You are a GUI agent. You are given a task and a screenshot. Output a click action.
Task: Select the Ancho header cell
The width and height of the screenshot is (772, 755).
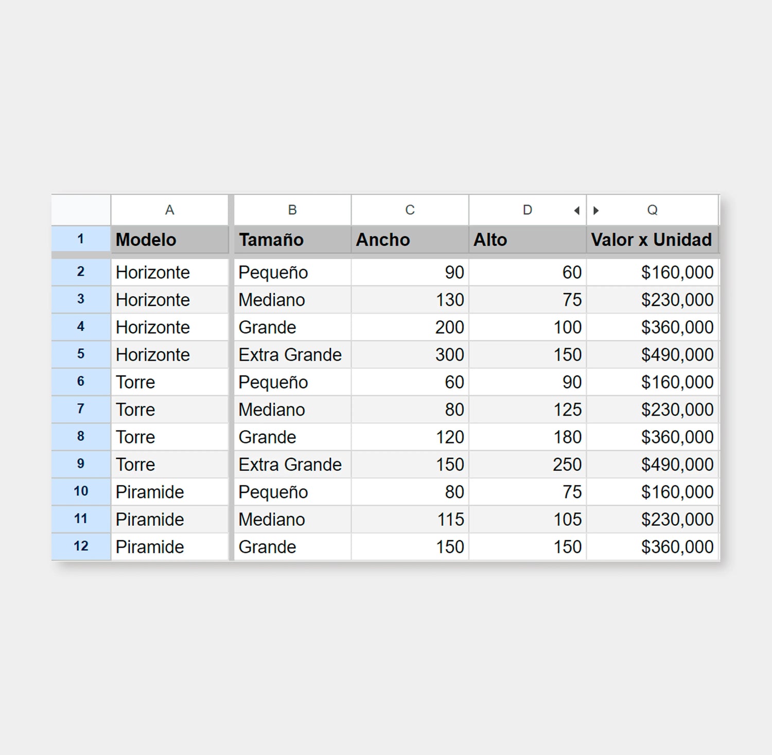[410, 240]
